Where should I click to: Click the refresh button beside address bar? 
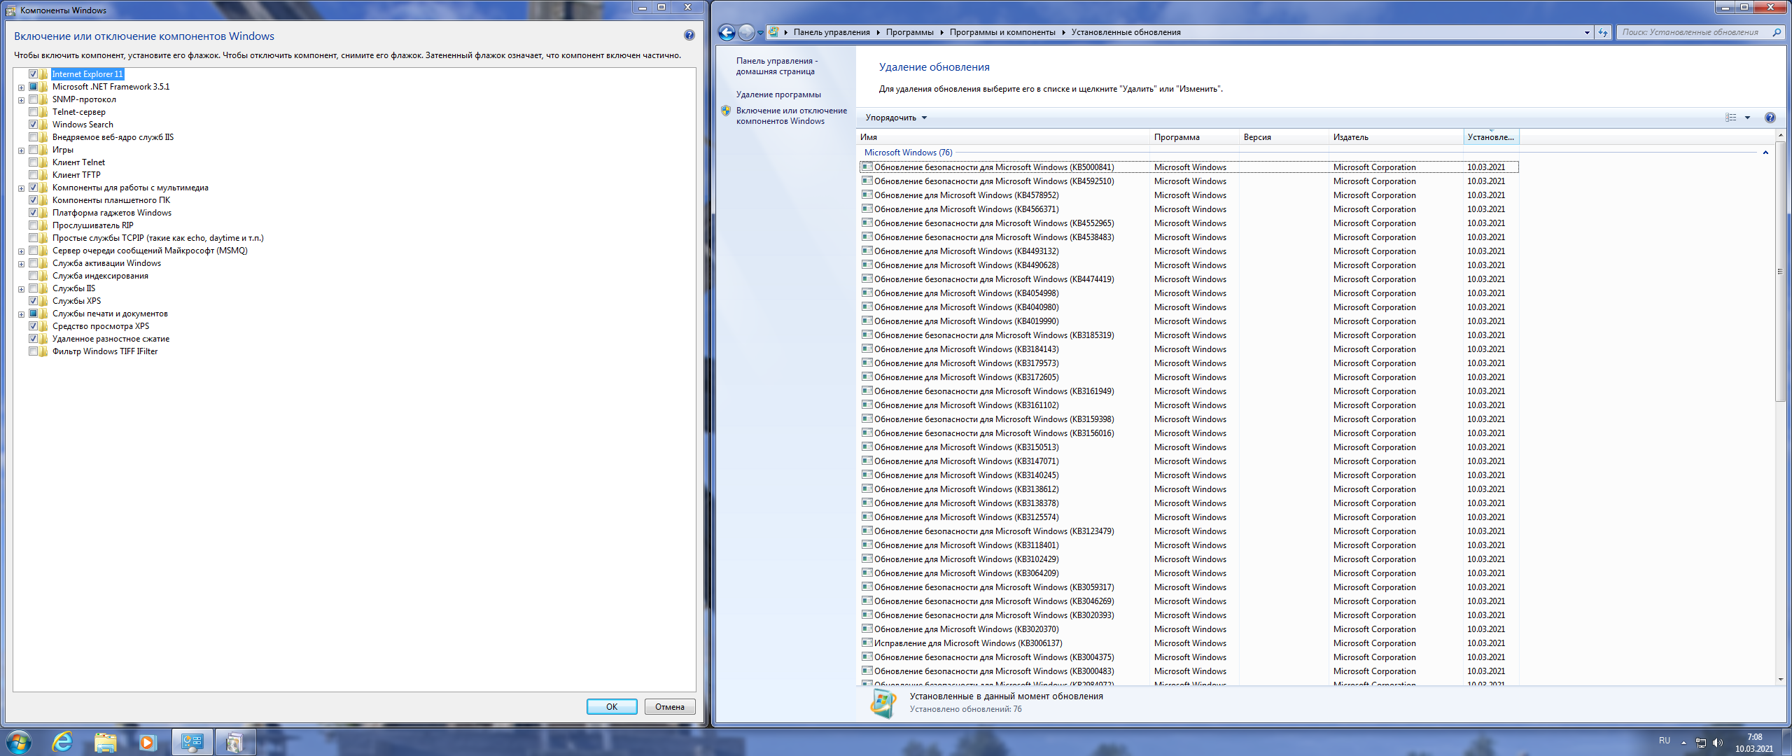click(x=1603, y=32)
